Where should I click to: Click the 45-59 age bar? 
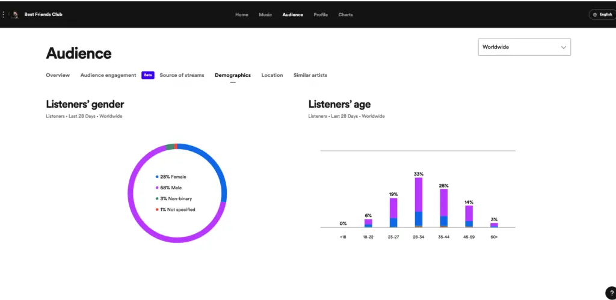click(x=469, y=216)
